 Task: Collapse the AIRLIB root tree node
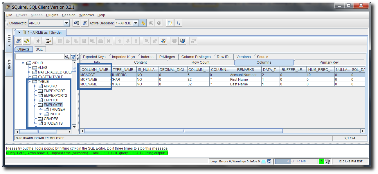coord(23,63)
